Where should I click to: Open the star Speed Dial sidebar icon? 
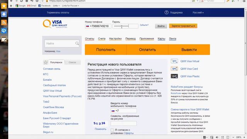click(4, 6)
